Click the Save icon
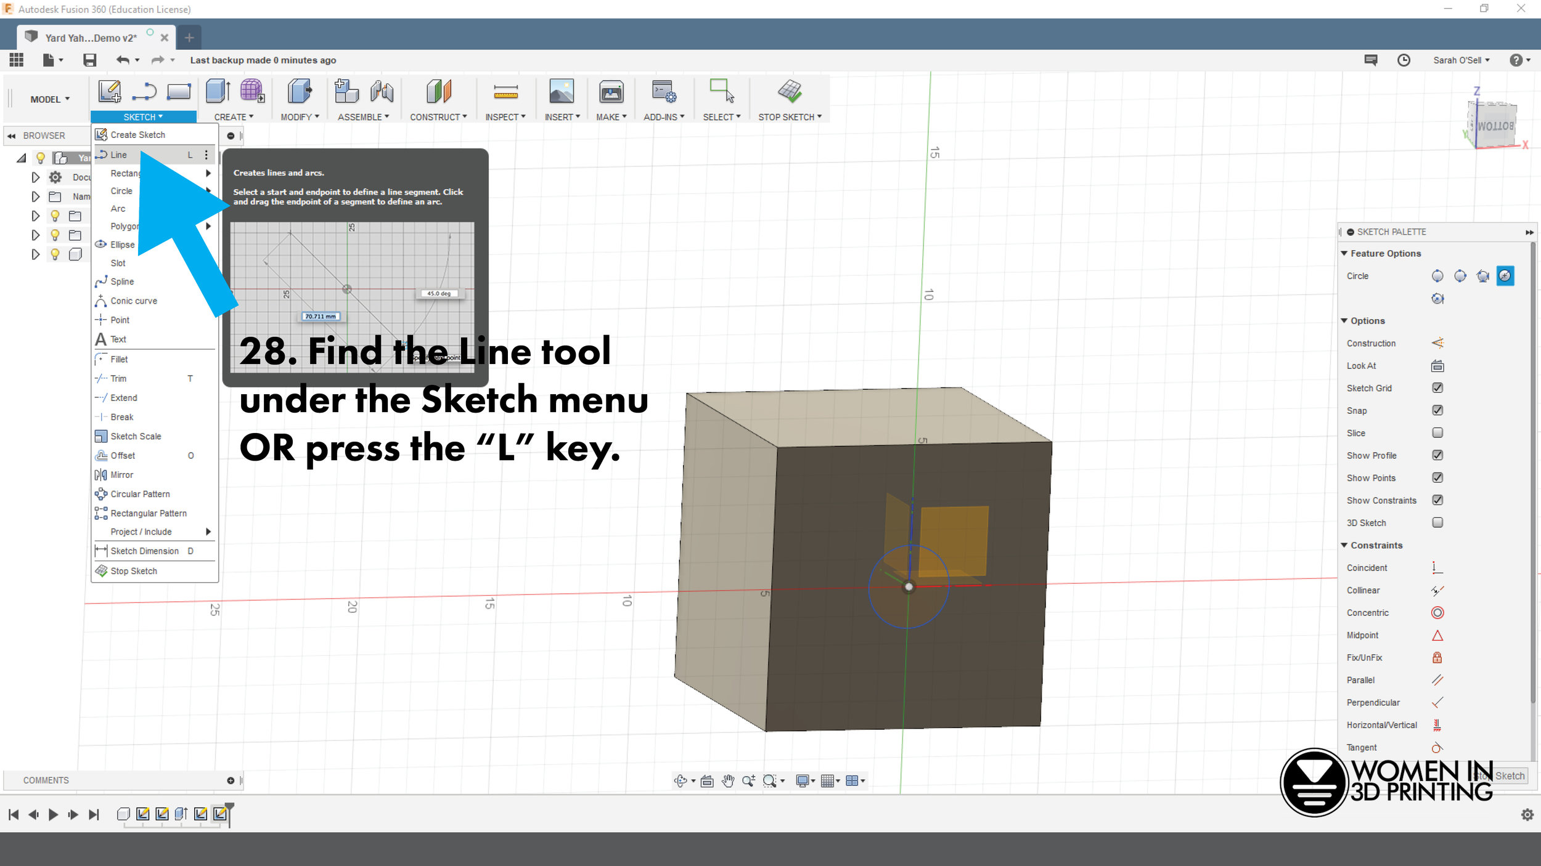 click(90, 60)
